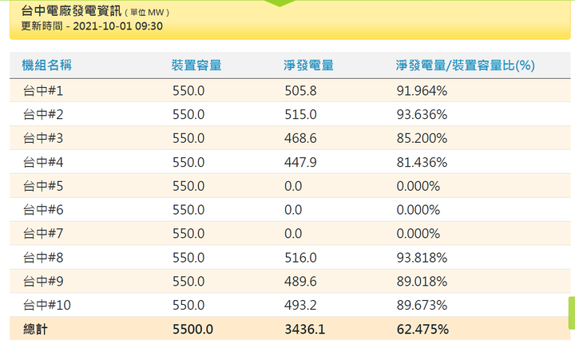Select the 台中#7 unit name
Image resolution: width=575 pixels, height=344 pixels.
[x=43, y=233]
